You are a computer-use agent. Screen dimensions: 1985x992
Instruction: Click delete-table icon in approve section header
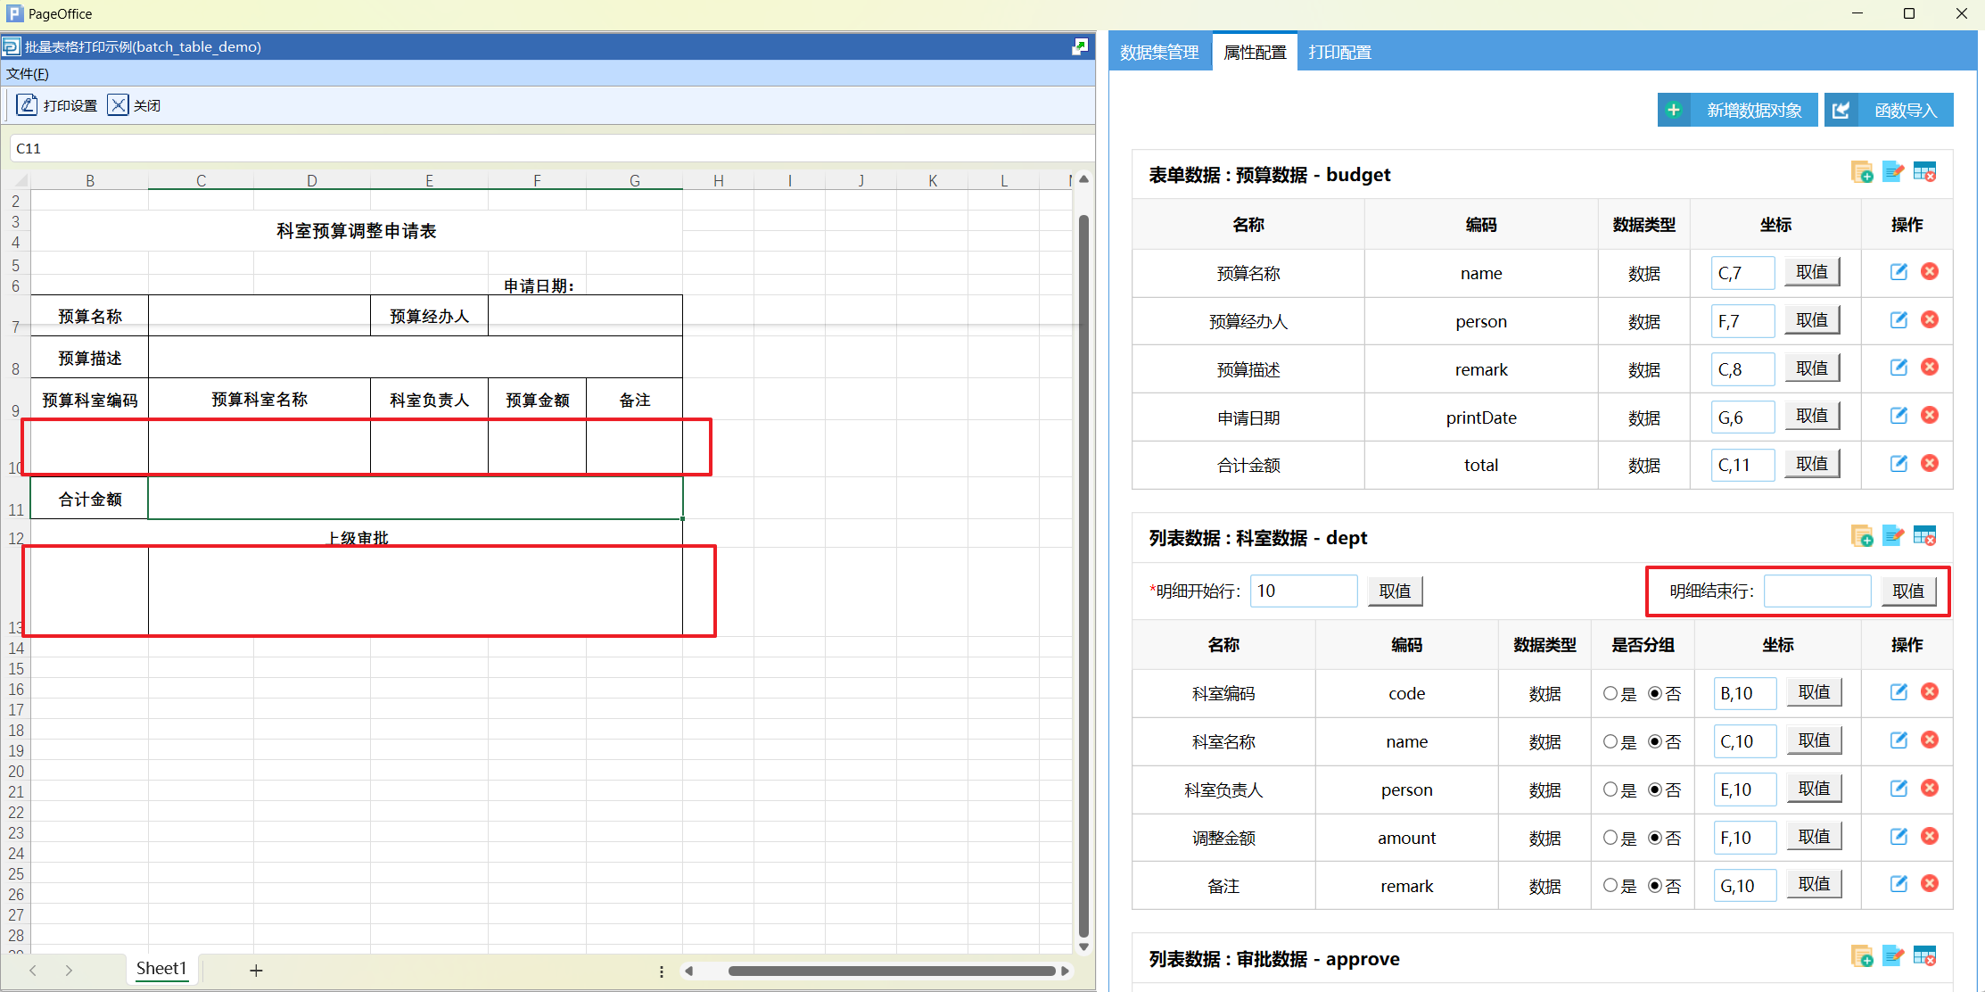(x=1924, y=956)
